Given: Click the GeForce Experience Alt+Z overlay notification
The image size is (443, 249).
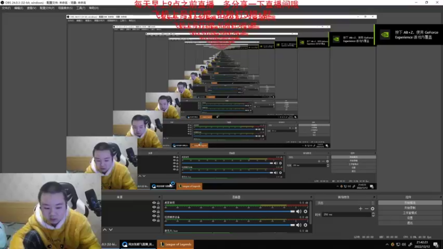Looking at the screenshot, I should [x=409, y=35].
